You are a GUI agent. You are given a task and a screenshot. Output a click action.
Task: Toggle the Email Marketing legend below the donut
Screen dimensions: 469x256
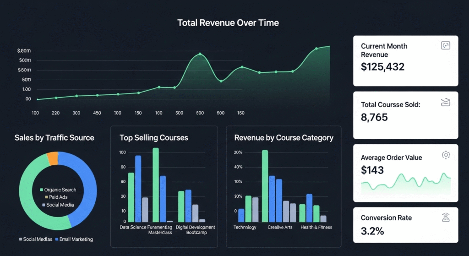[x=74, y=239]
